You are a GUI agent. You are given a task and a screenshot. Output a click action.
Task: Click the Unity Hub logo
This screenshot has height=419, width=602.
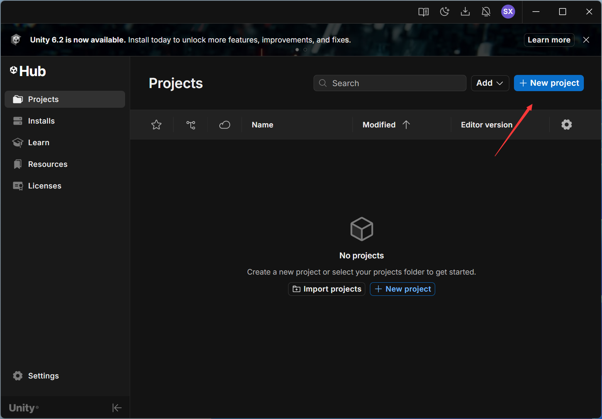click(28, 71)
